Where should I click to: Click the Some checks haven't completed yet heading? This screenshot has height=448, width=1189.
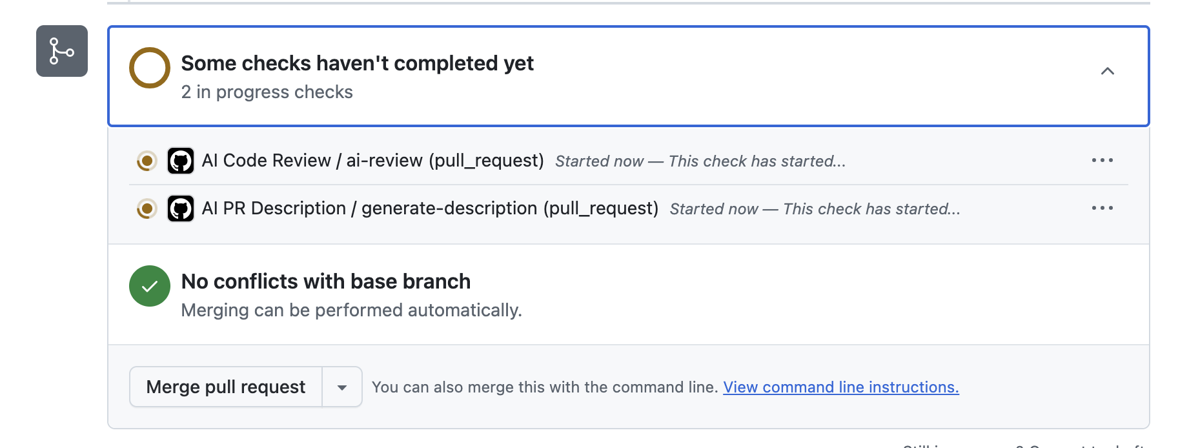pos(357,63)
